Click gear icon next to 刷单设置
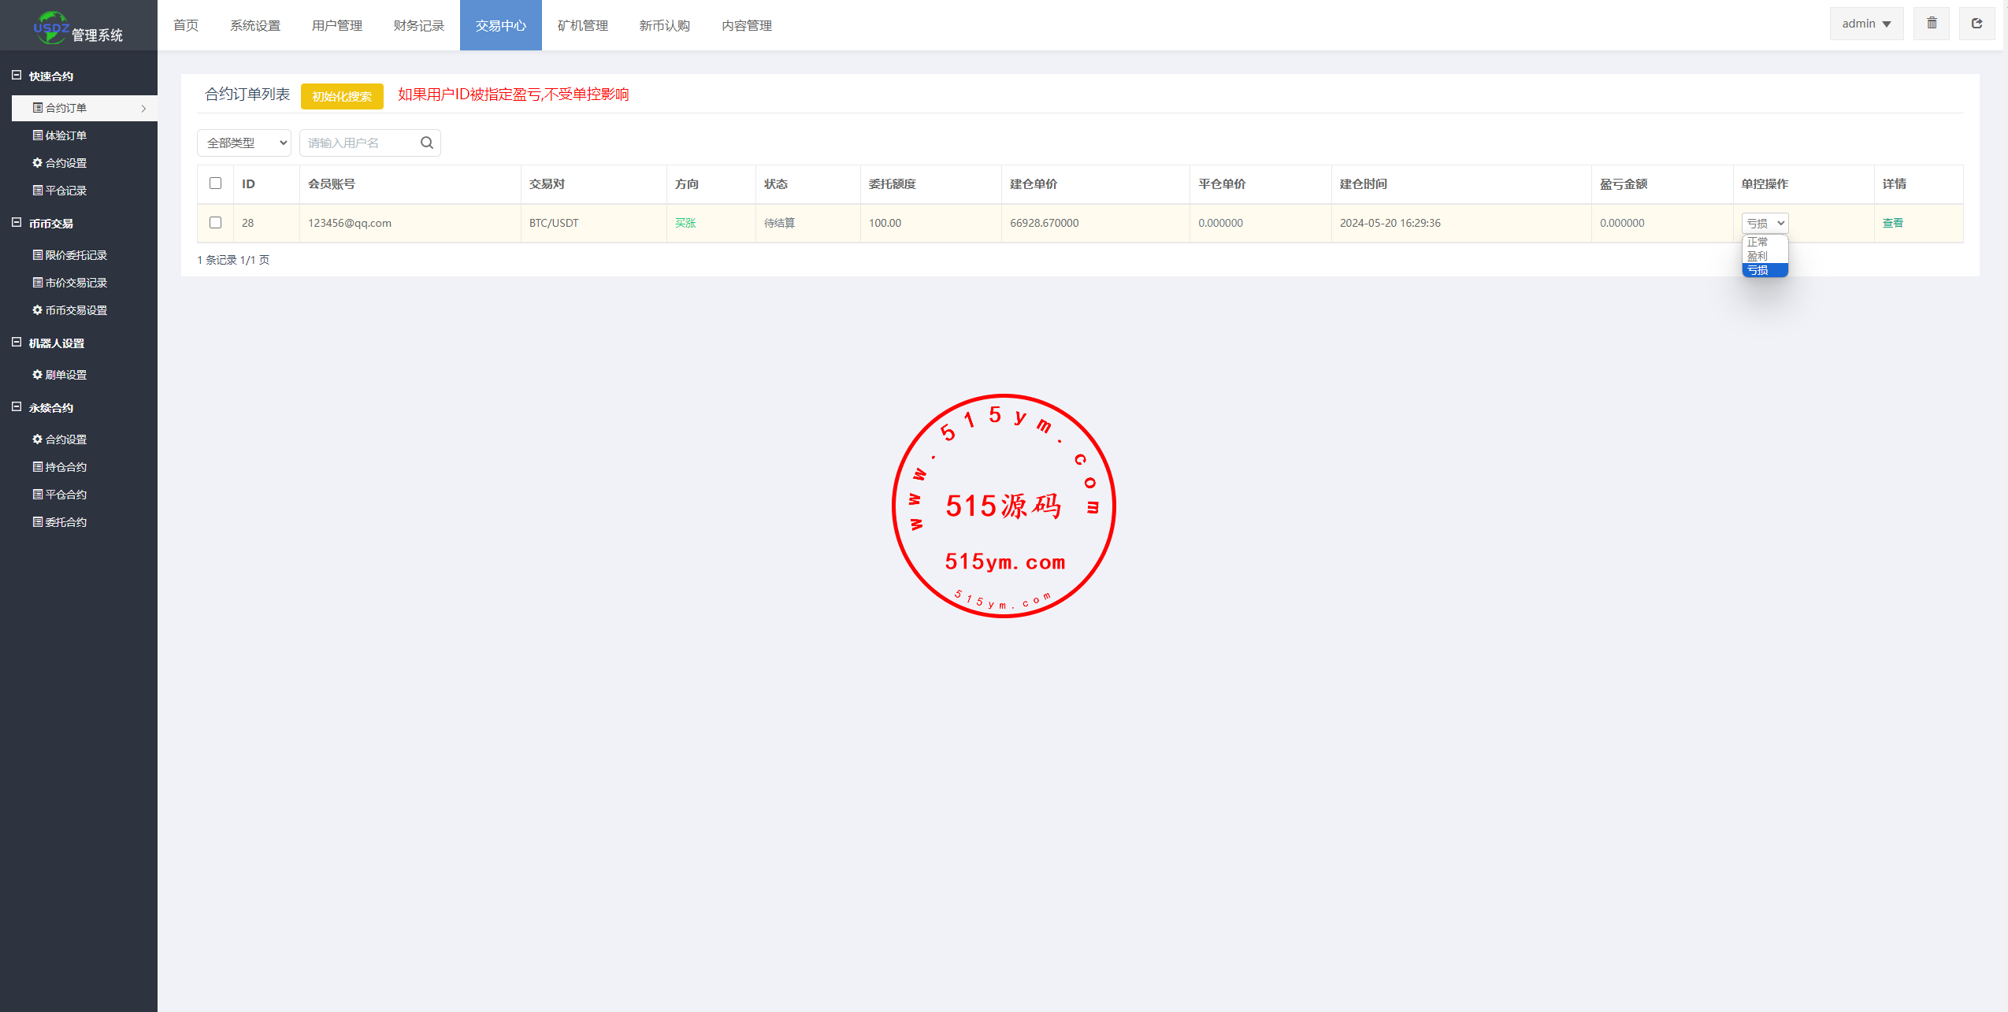2008x1012 pixels. pos(37,375)
